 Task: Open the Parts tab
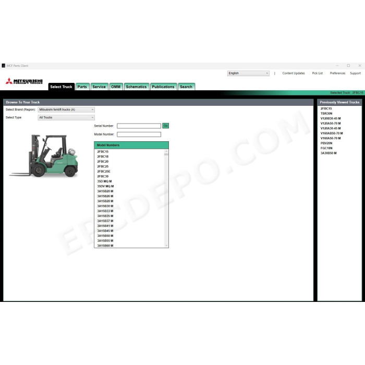tap(82, 87)
